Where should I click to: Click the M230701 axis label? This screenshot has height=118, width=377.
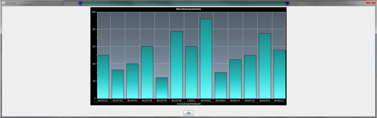coord(103,100)
